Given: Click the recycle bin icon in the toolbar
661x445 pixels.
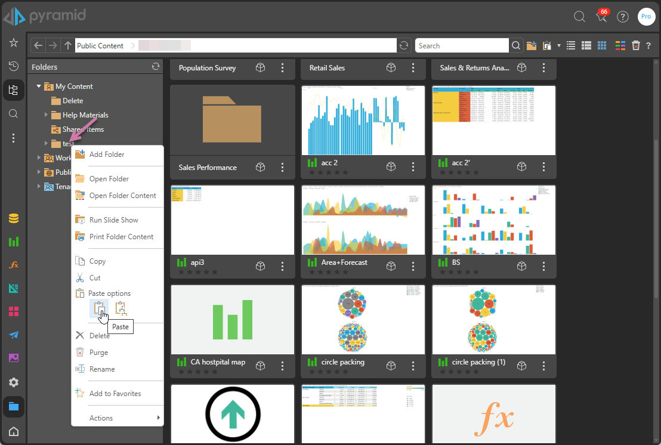Looking at the screenshot, I should point(636,46).
